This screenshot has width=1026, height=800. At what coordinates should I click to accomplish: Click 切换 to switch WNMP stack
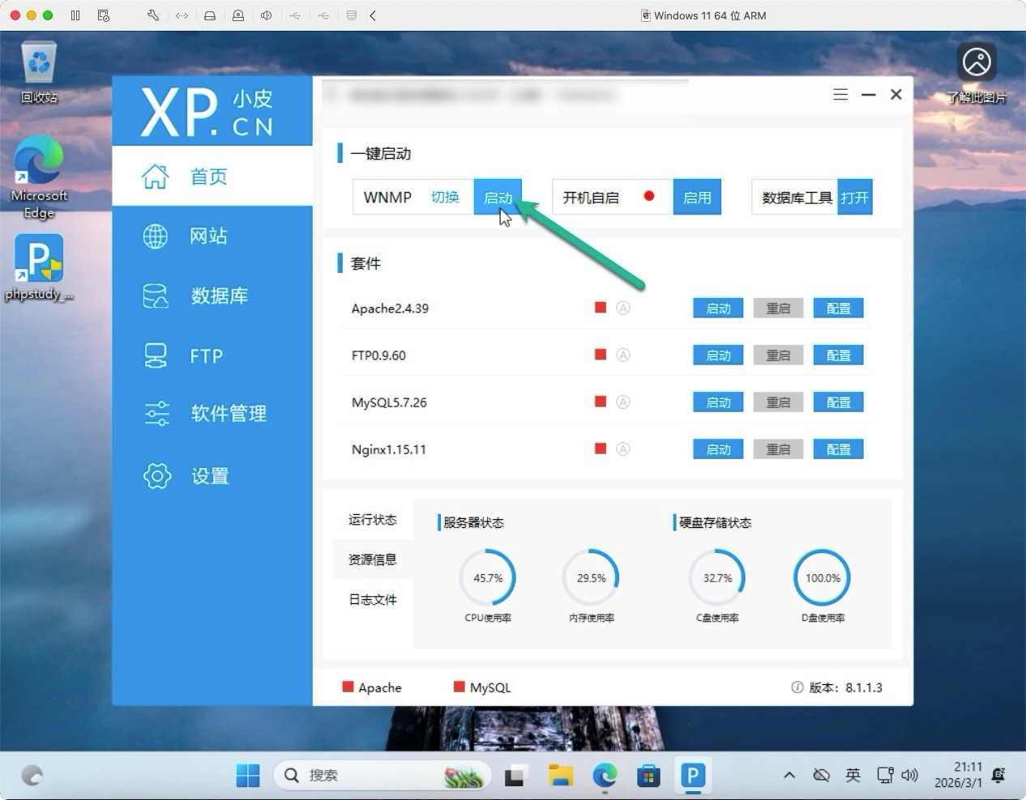pos(445,197)
